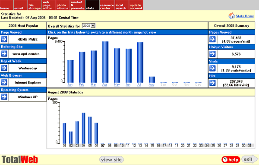Click the 9,175 visits value

point(236,67)
